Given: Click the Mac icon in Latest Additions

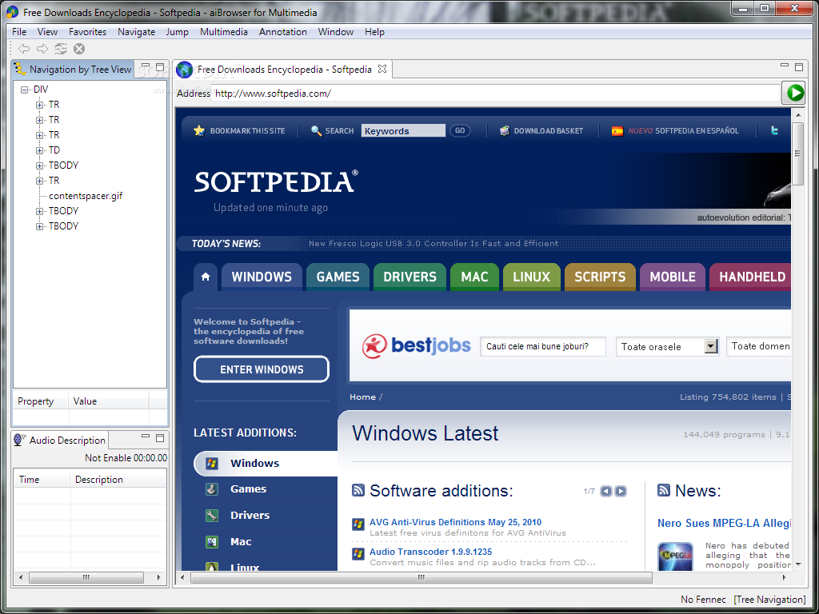Looking at the screenshot, I should pos(211,542).
